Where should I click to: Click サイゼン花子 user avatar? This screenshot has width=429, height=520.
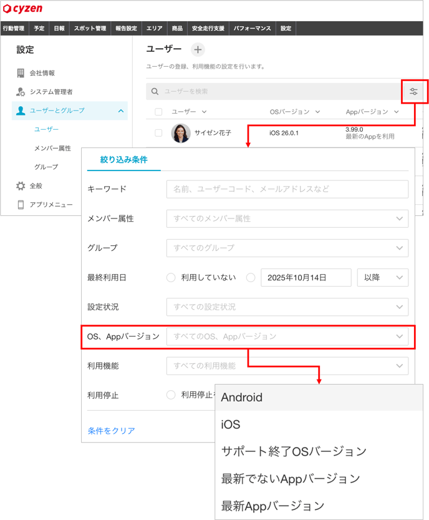pyautogui.click(x=181, y=133)
